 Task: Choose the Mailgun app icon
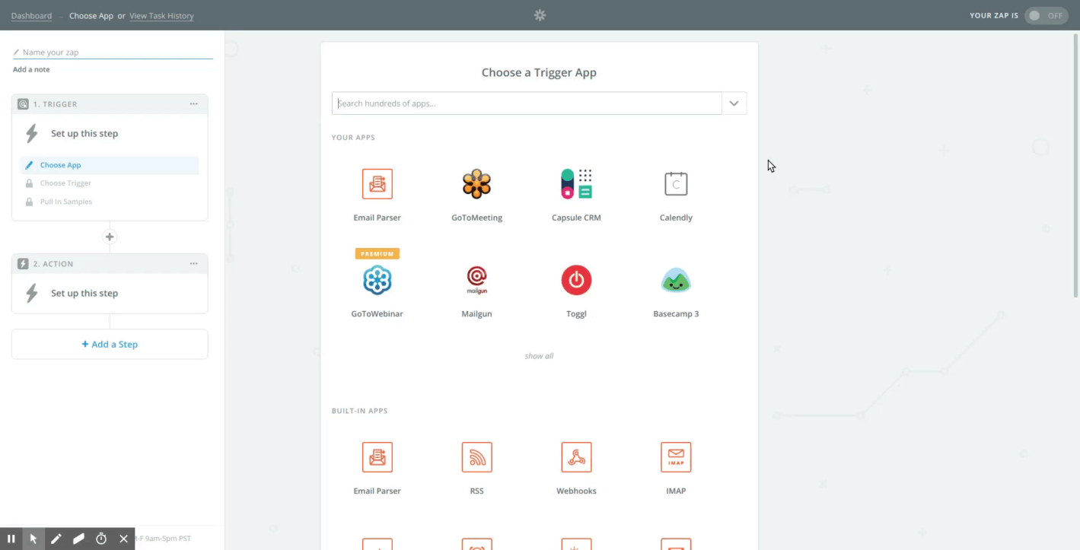point(476,280)
